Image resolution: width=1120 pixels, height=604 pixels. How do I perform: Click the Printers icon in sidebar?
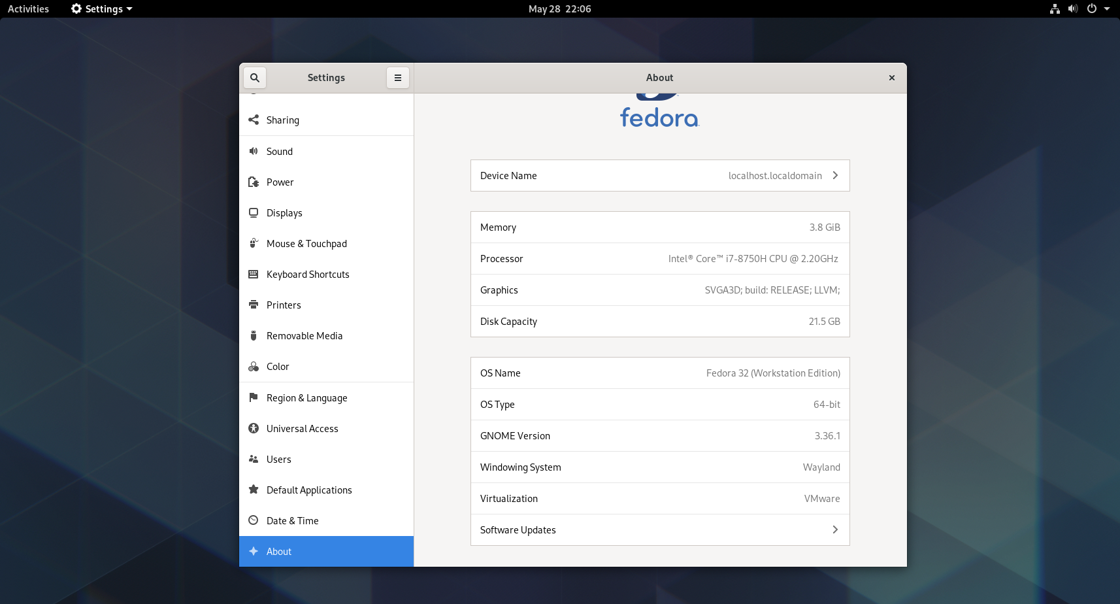point(254,305)
